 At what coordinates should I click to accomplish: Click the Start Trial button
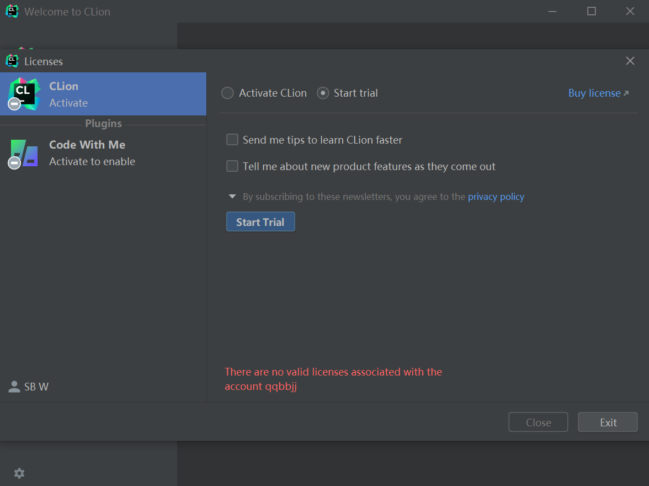point(260,221)
